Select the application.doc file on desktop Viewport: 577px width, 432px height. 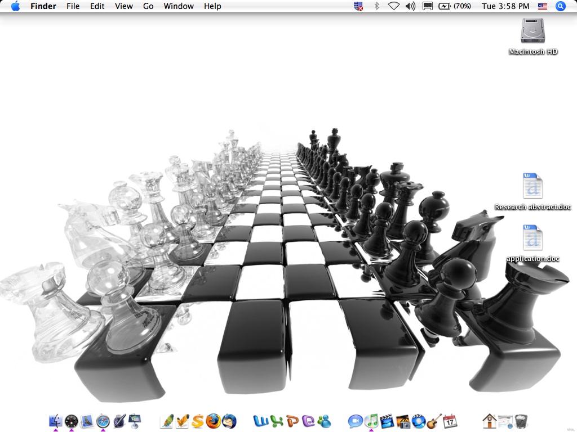(532, 238)
